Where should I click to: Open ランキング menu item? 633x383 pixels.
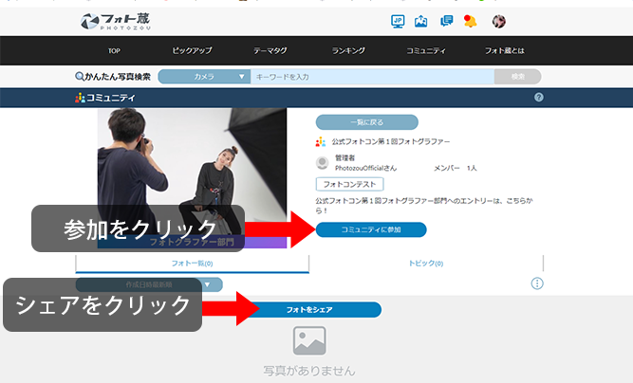click(348, 51)
